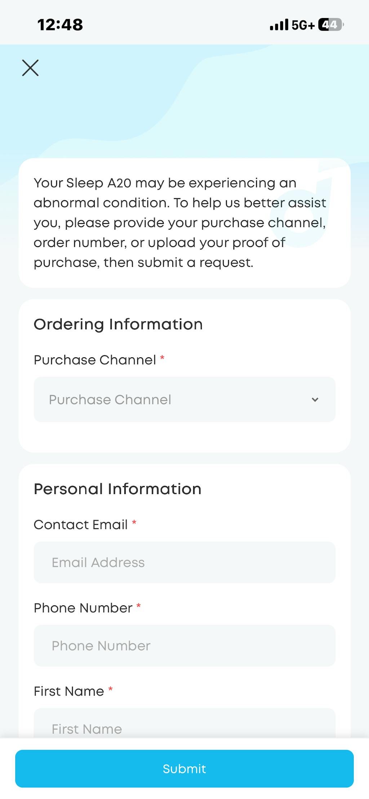
Task: Tap the 5G+ network indicator
Action: (303, 25)
